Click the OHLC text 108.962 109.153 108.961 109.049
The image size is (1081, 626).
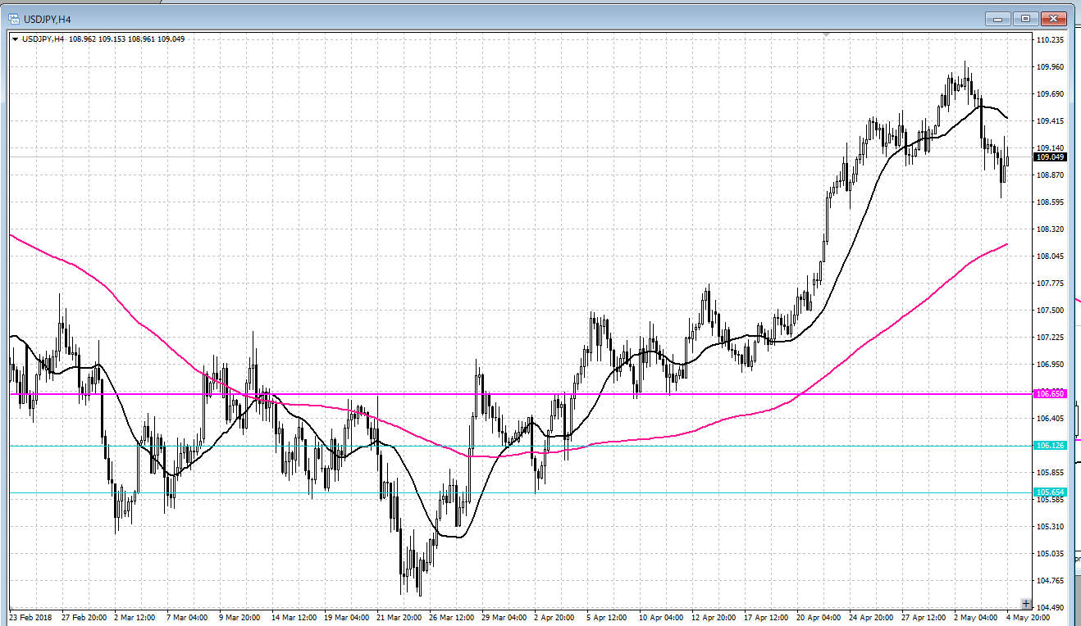pyautogui.click(x=127, y=39)
